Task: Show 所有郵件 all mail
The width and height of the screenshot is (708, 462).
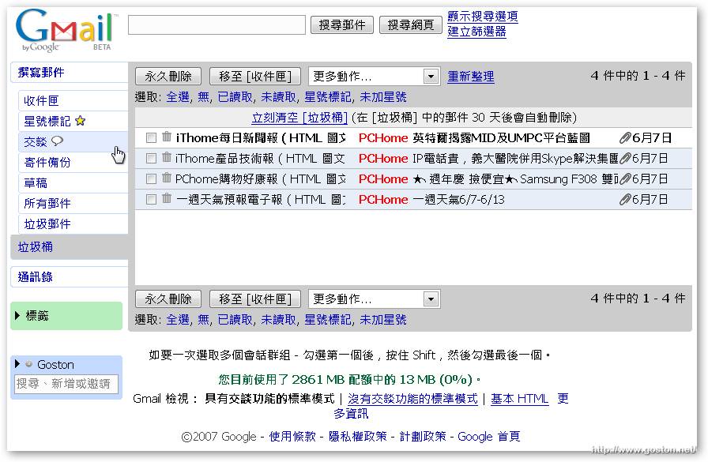Action: 47,203
